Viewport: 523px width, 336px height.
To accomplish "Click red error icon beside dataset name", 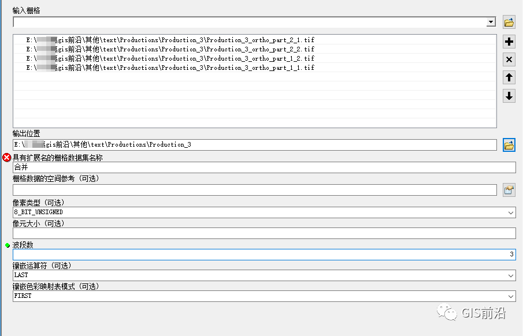I will pyautogui.click(x=7, y=158).
